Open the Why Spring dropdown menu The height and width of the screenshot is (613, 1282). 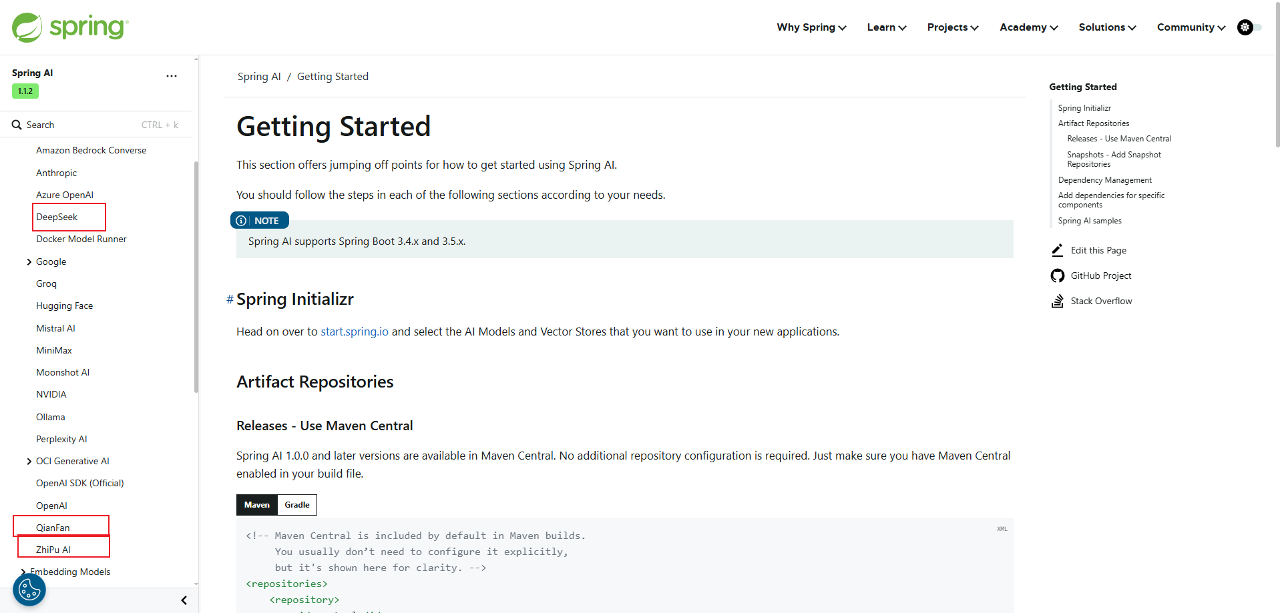click(811, 27)
